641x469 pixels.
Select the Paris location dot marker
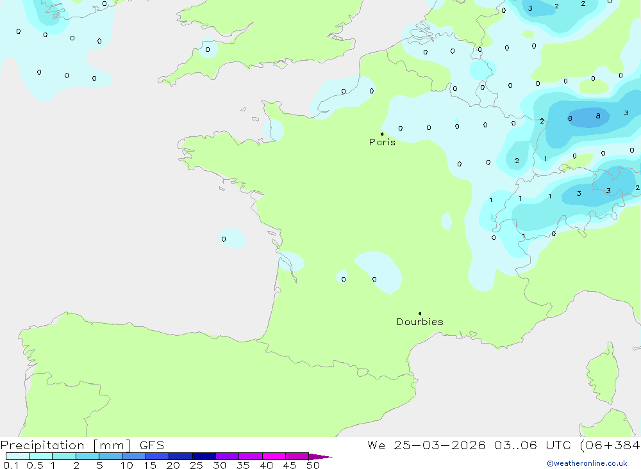coord(382,134)
